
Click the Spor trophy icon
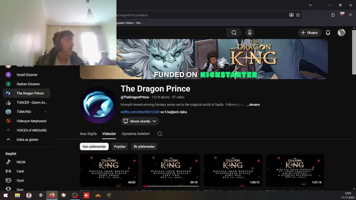(8, 189)
